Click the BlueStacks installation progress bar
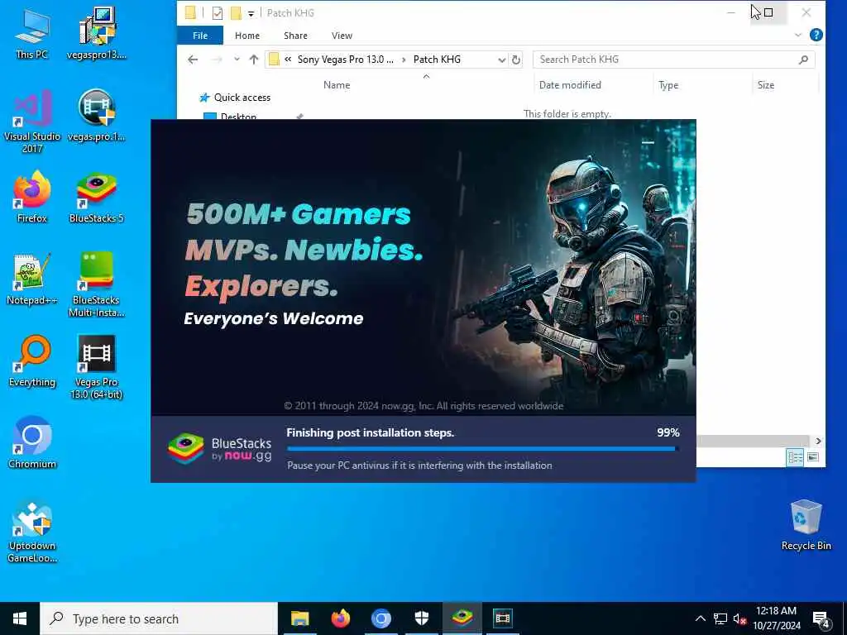 pyautogui.click(x=483, y=449)
